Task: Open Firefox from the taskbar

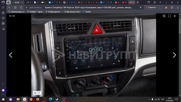Action: pos(38,99)
